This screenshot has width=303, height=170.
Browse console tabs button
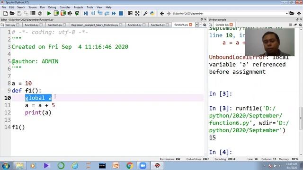[211, 25]
